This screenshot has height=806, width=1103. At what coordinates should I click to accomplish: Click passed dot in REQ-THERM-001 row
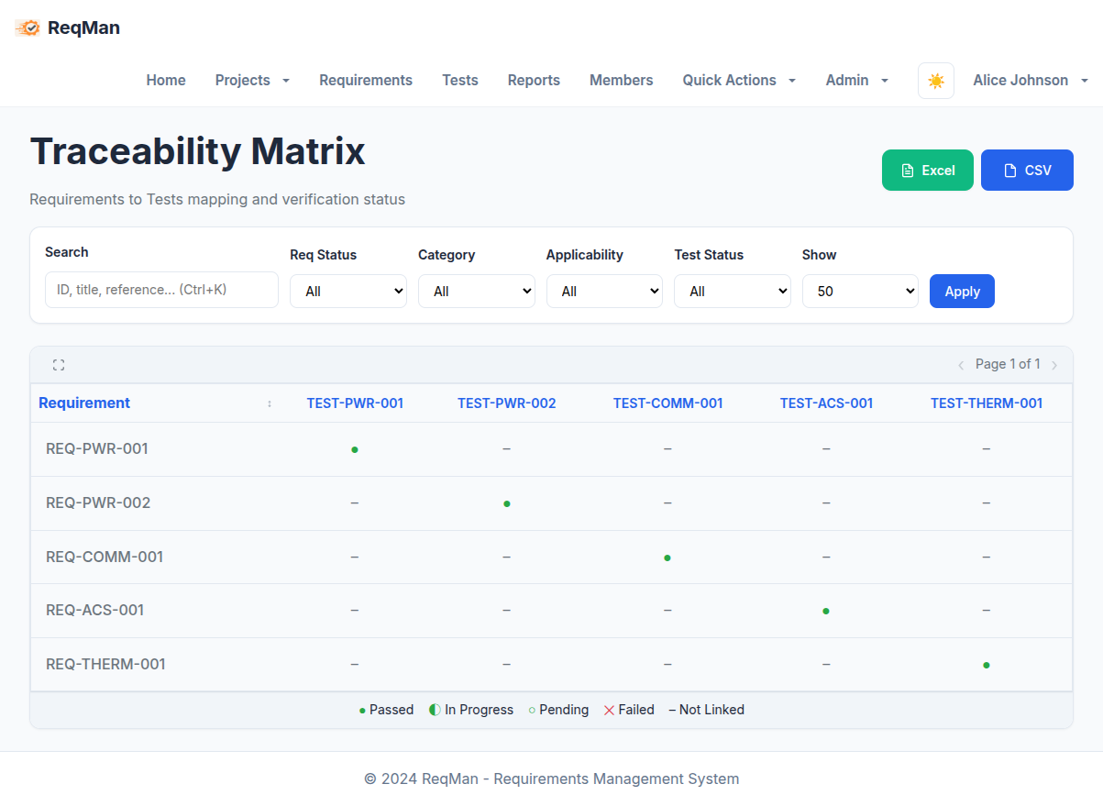[x=987, y=665]
